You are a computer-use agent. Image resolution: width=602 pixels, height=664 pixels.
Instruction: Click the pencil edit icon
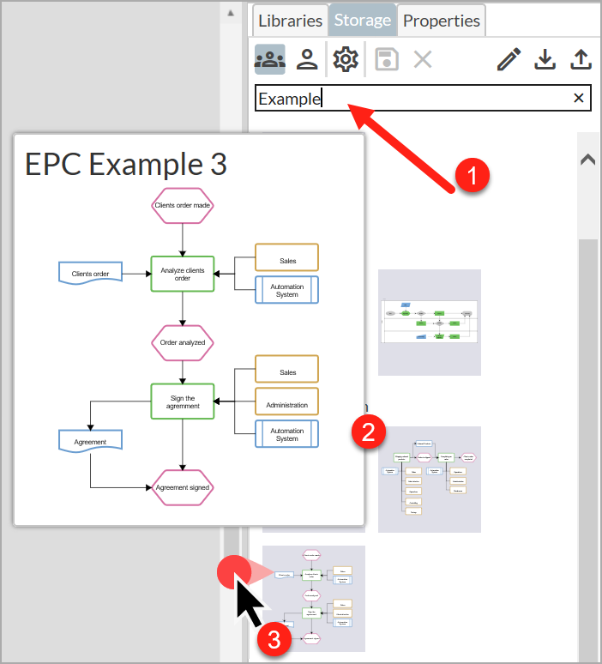coord(509,59)
